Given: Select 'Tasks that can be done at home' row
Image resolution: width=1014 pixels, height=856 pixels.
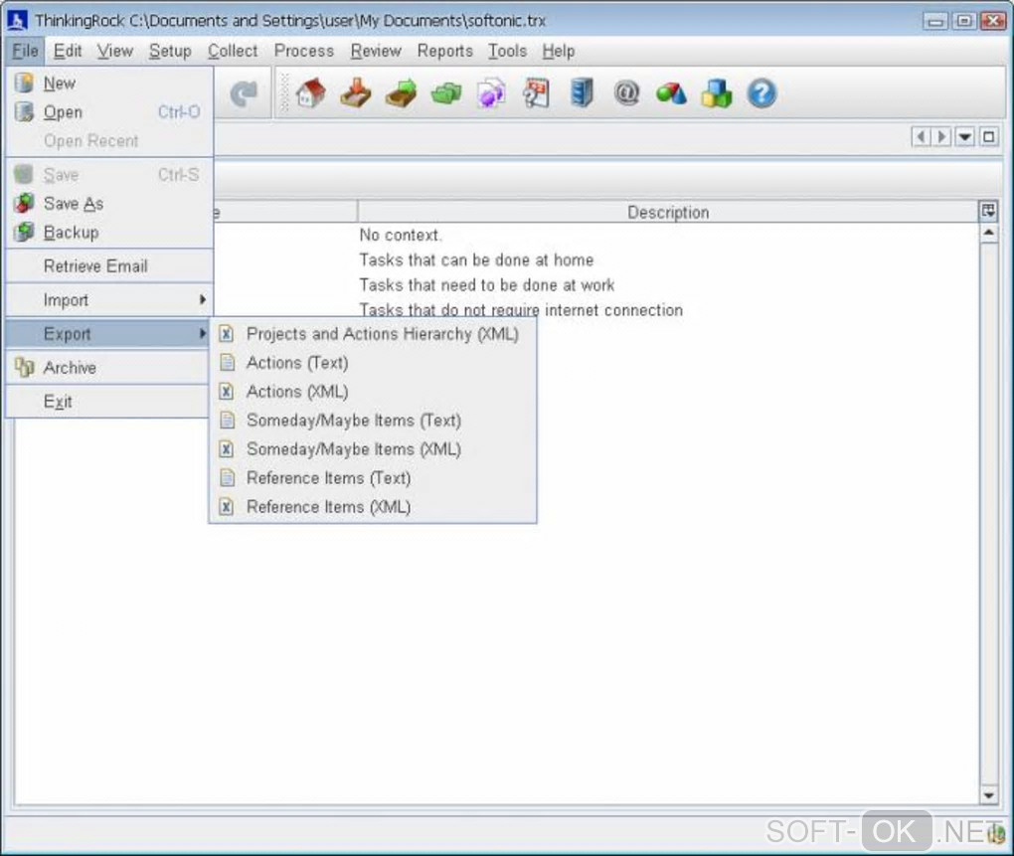Looking at the screenshot, I should point(476,259).
